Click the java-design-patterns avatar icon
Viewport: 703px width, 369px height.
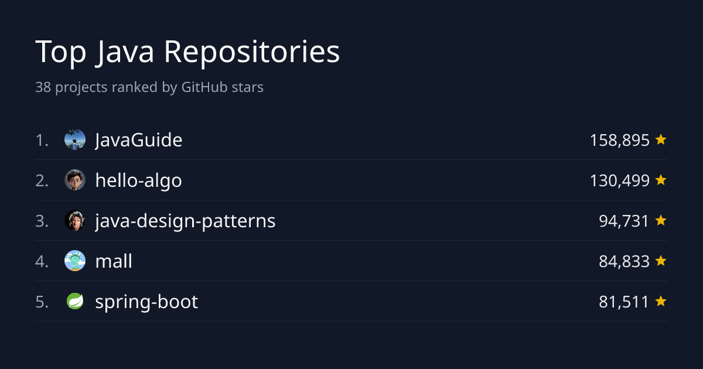(x=75, y=221)
